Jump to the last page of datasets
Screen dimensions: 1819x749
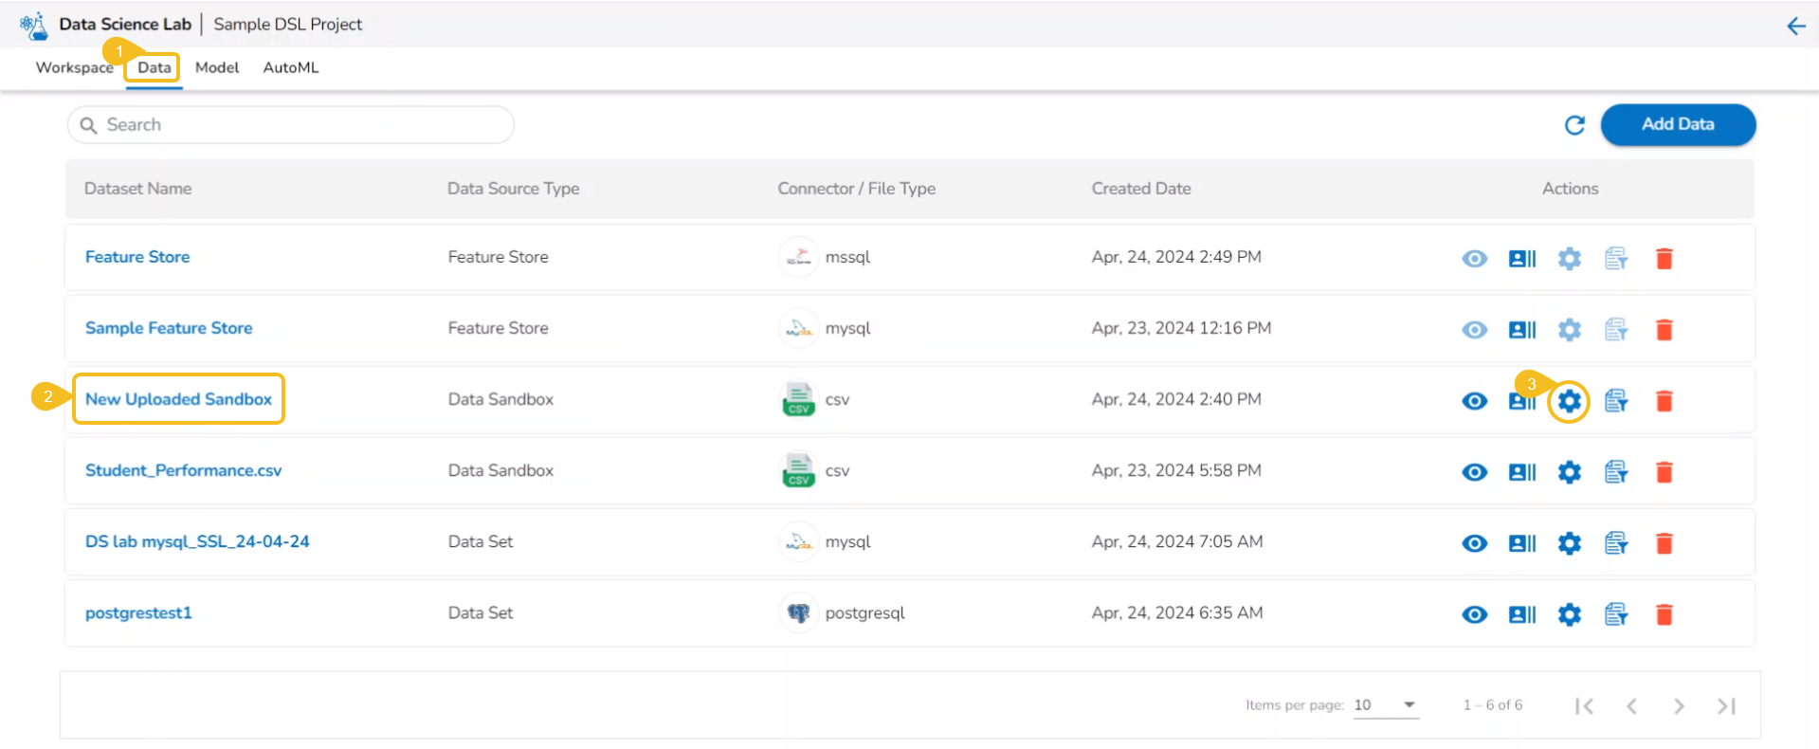1726,706
